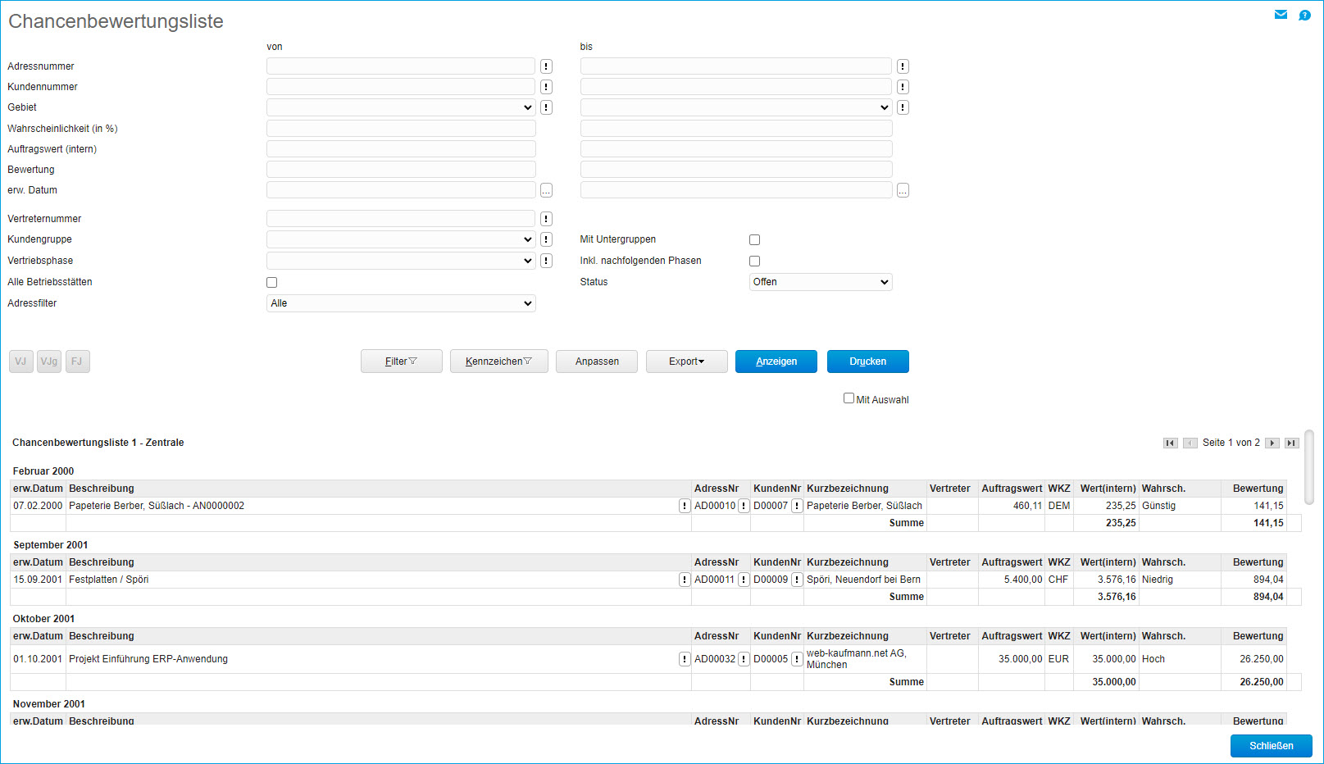Expand the Adressfilter dropdown
Viewport: 1324px width, 764px height.
(400, 303)
